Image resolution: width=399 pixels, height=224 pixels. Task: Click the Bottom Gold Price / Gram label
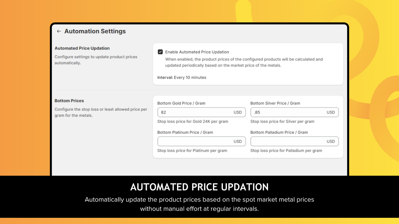(x=181, y=103)
